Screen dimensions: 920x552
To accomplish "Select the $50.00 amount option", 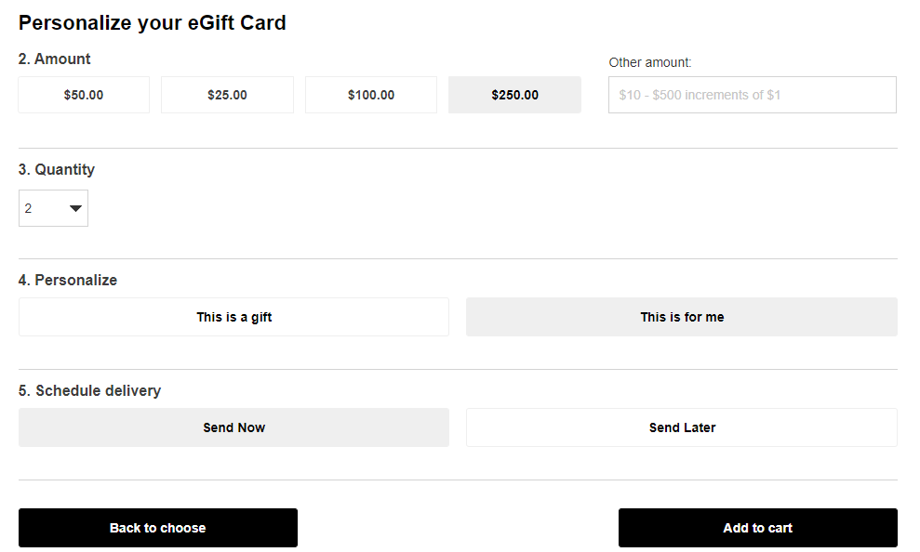I will pyautogui.click(x=84, y=95).
